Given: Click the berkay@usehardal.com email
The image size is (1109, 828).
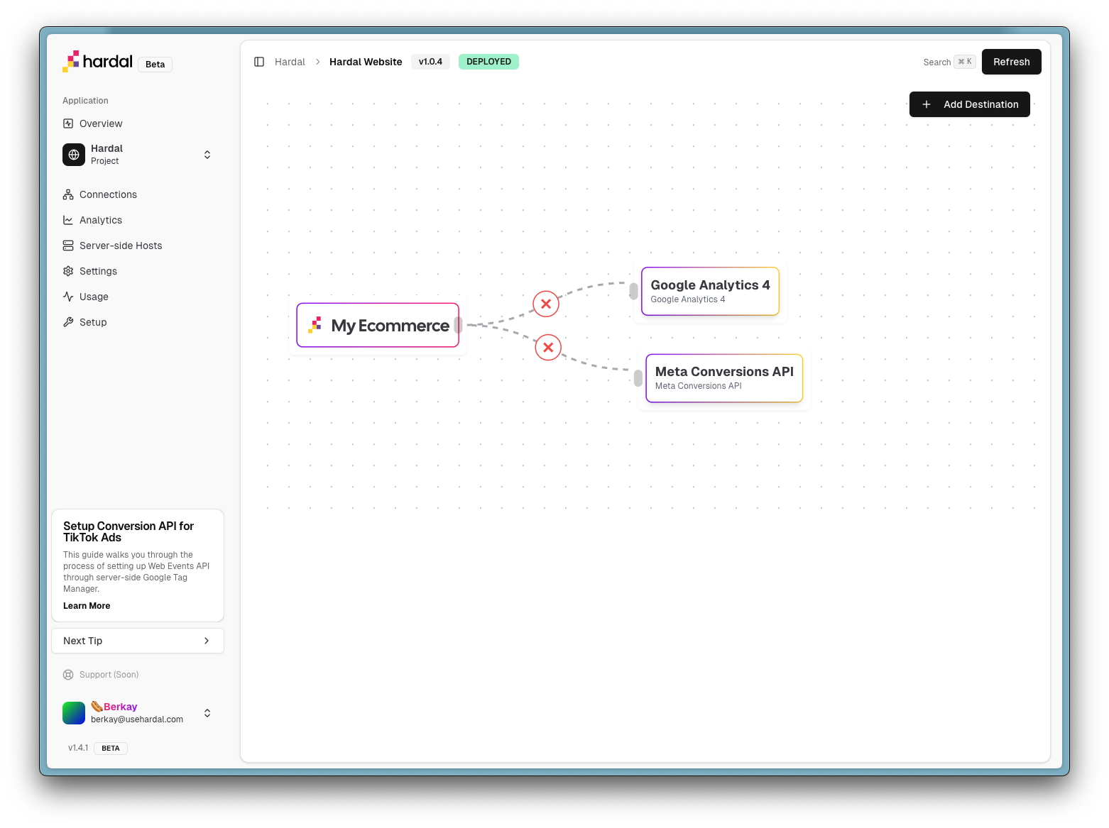Looking at the screenshot, I should 137,719.
